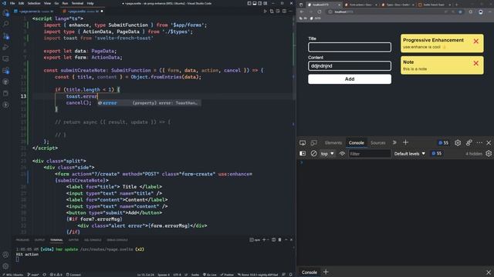Open the git branch indicator in status bar
The height and width of the screenshot is (277, 494).
32,275
